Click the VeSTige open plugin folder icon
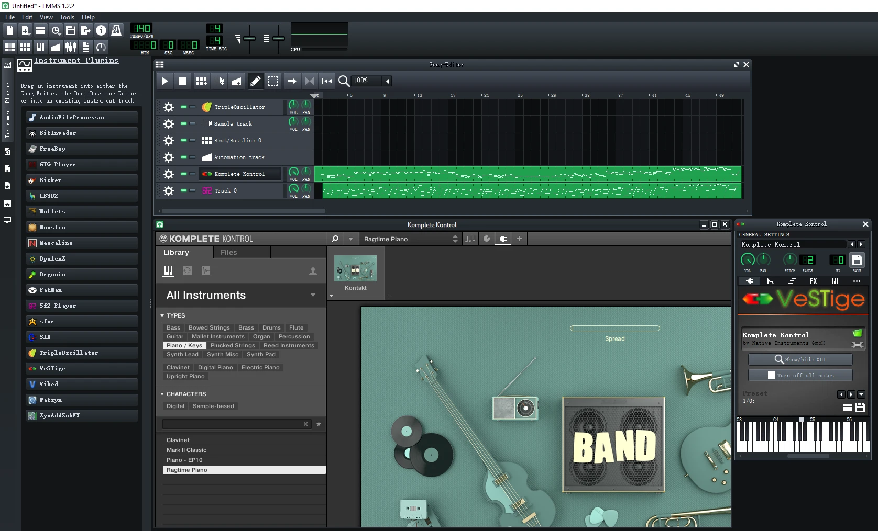Image resolution: width=878 pixels, height=531 pixels. pos(857,333)
